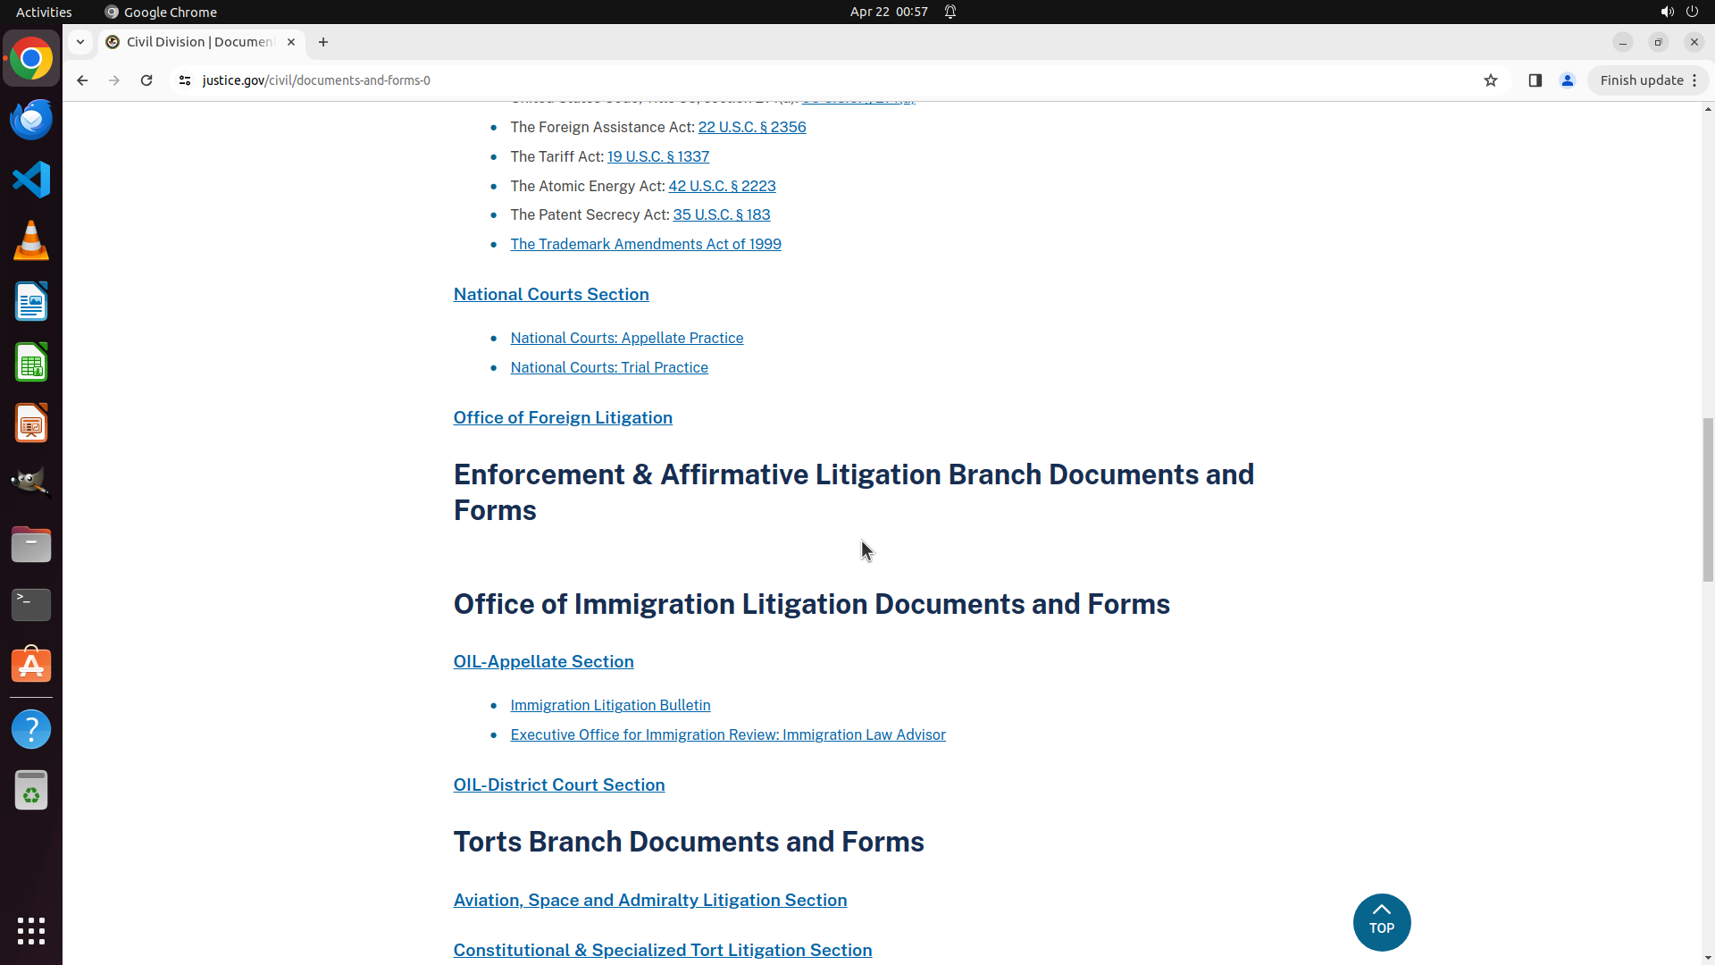
Task: Click the Immigration Litigation Bulletin link
Action: pyautogui.click(x=610, y=705)
